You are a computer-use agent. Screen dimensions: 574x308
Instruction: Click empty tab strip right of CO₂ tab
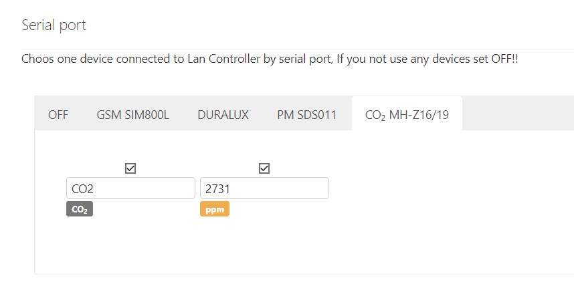515,114
